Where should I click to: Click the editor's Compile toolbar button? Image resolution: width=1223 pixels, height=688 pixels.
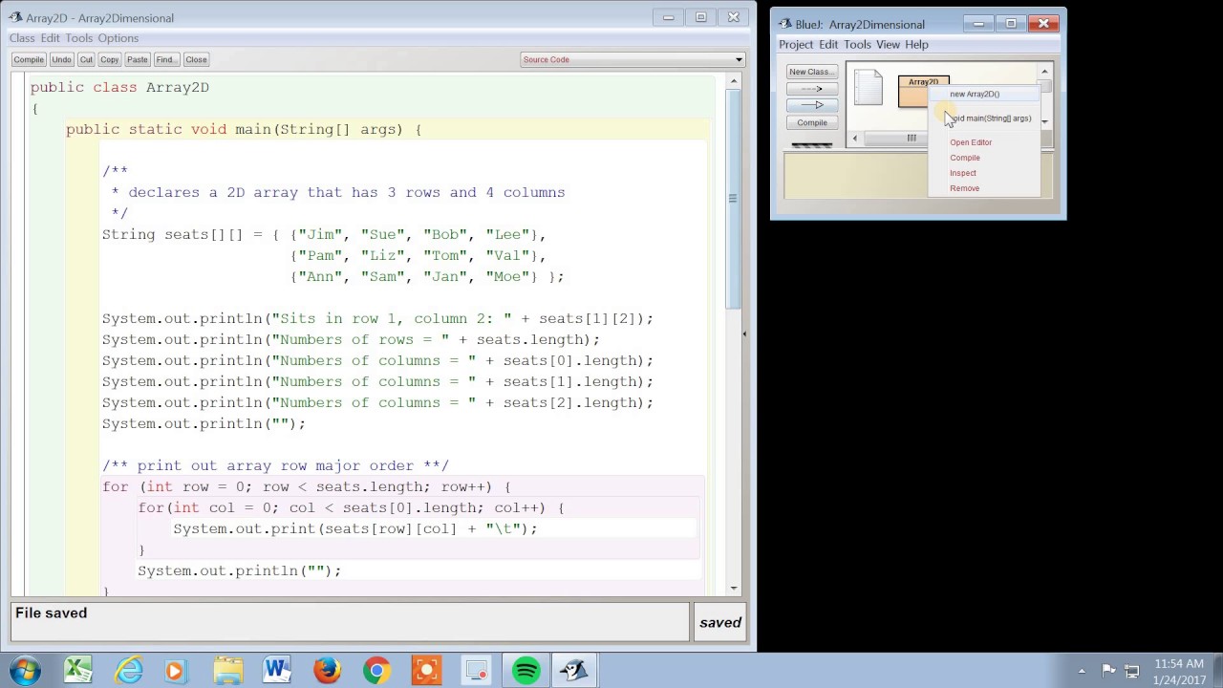(x=29, y=59)
